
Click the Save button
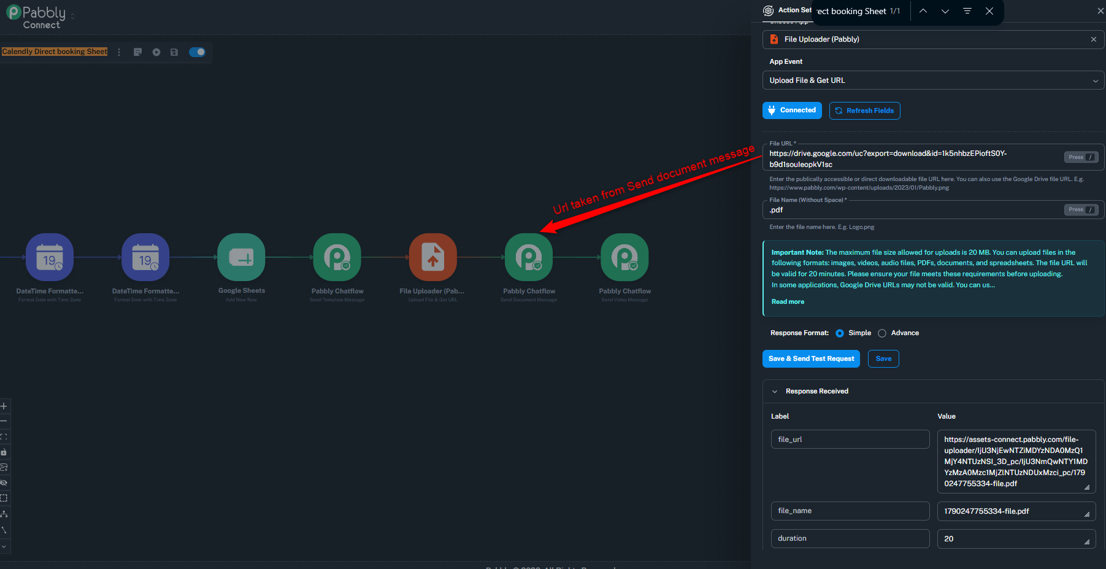point(883,359)
